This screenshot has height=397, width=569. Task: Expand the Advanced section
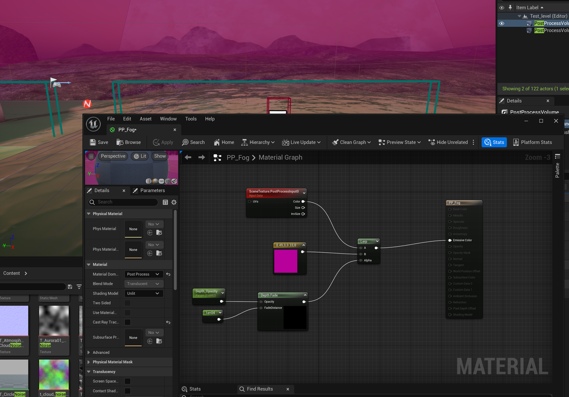click(x=89, y=353)
